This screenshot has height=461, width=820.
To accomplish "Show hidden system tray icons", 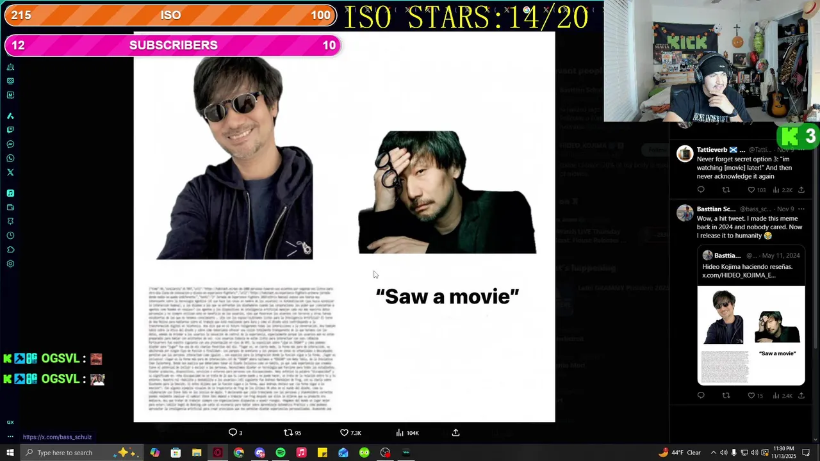I will 713,453.
